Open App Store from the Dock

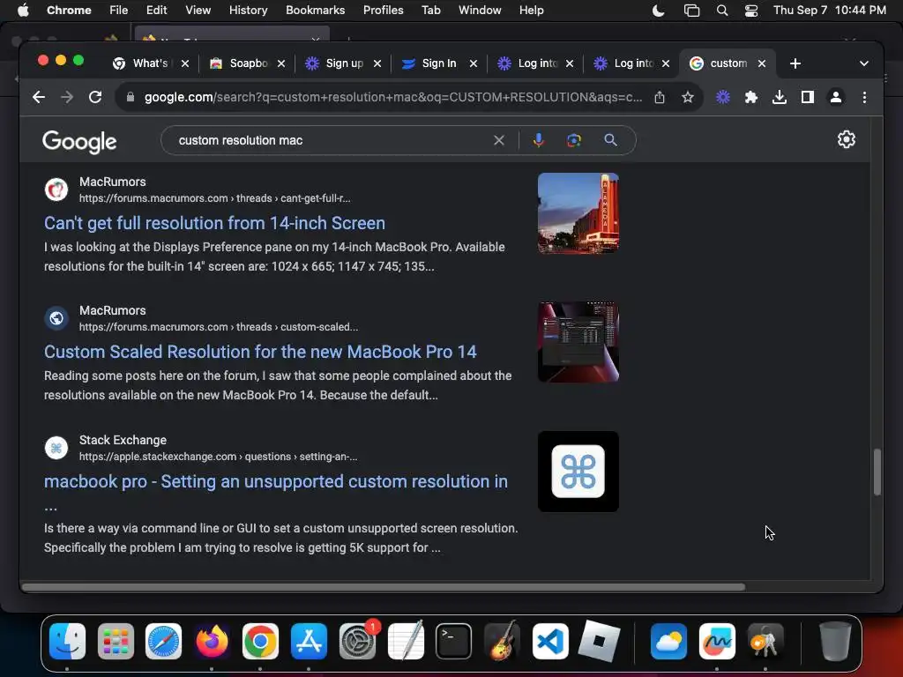tap(309, 641)
